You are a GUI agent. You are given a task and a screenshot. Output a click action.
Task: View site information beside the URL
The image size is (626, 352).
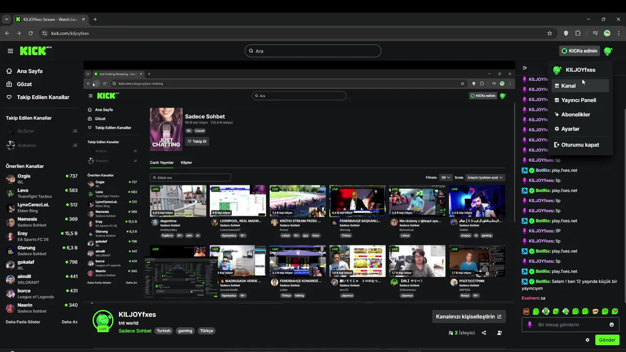[x=45, y=33]
